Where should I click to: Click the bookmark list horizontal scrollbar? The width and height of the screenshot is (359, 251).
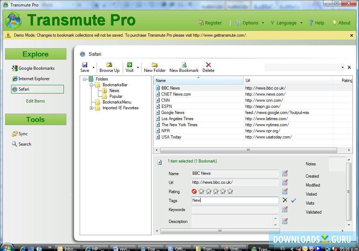[x=246, y=150]
